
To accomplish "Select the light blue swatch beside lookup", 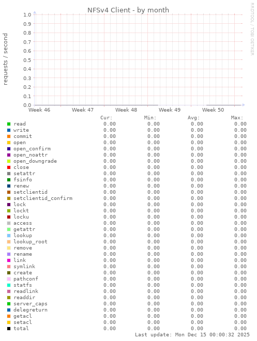I will (x=9, y=236).
